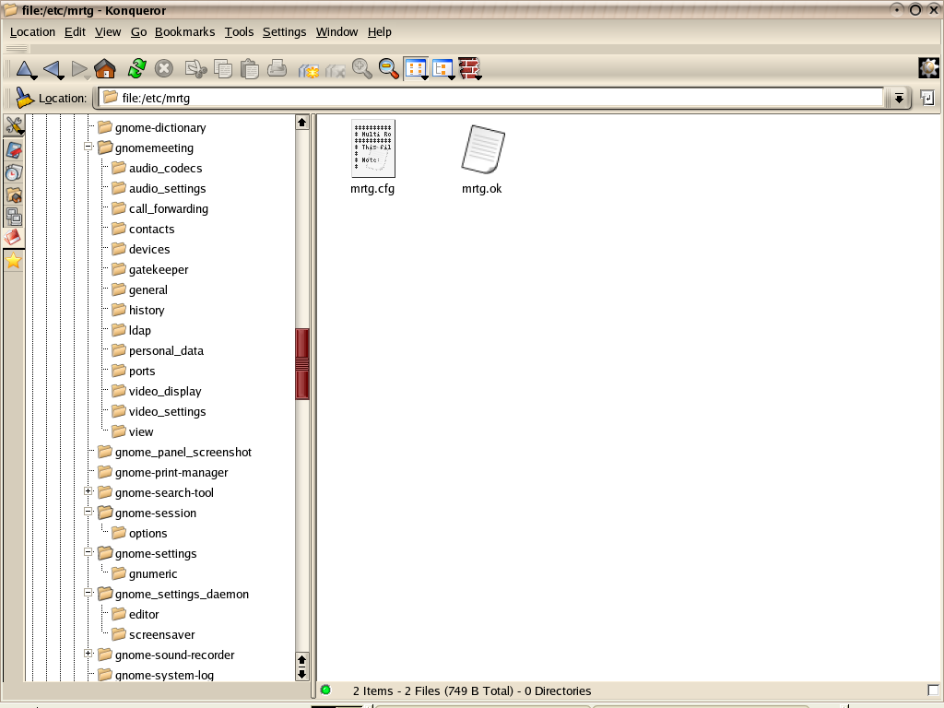Open the Settings menu
This screenshot has width=944, height=708.
[284, 32]
